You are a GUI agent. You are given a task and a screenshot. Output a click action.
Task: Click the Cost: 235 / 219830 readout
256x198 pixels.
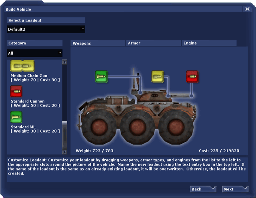[x=219, y=151]
